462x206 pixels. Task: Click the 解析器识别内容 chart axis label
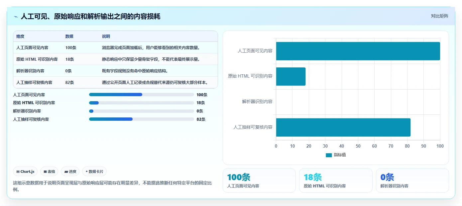pos(257,102)
